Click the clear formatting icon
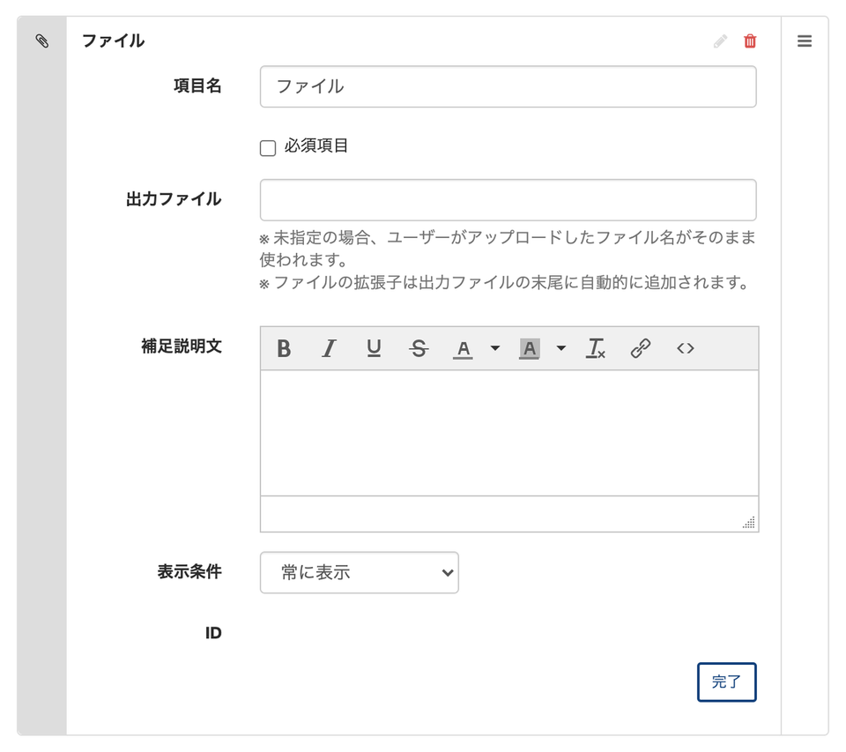The image size is (846, 752). pyautogui.click(x=596, y=348)
